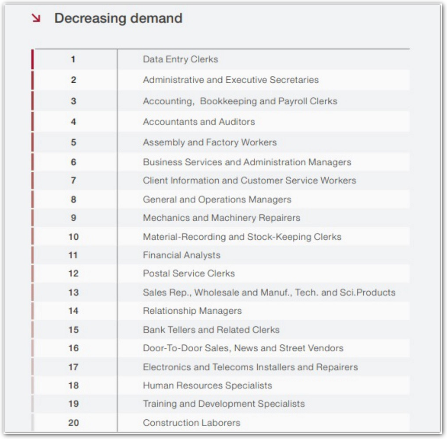The height and width of the screenshot is (439, 447).
Task: Click 'Business Services and Administration Managers'
Action: coord(247,162)
